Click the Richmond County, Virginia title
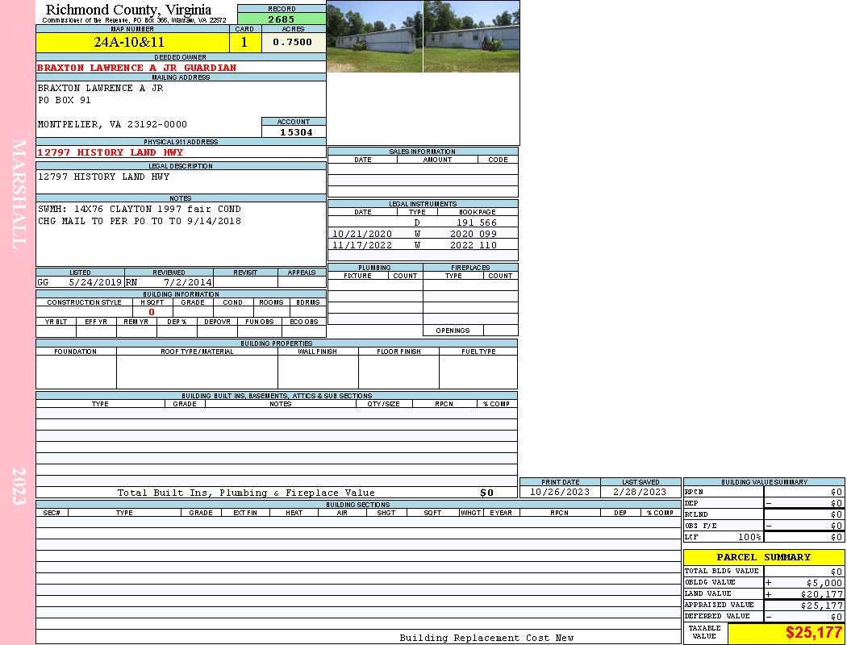847x645 pixels. 128,10
